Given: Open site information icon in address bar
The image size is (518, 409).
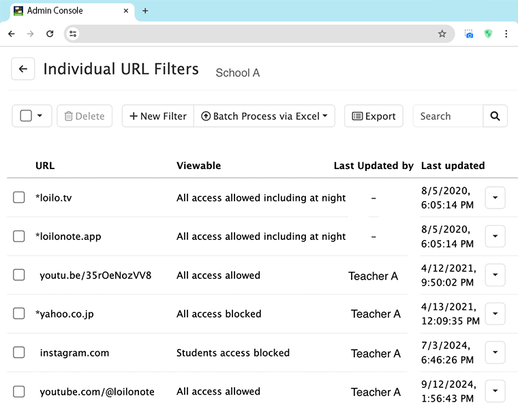Looking at the screenshot, I should click(73, 33).
